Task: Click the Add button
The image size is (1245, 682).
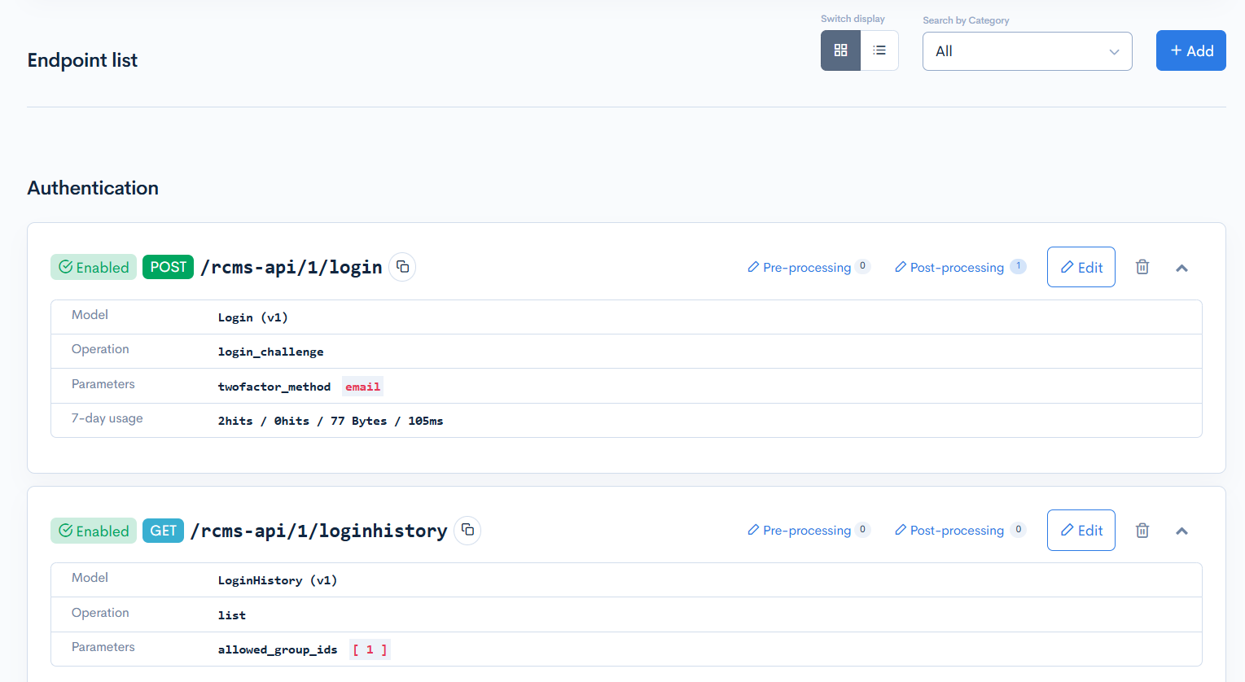Action: [x=1190, y=50]
